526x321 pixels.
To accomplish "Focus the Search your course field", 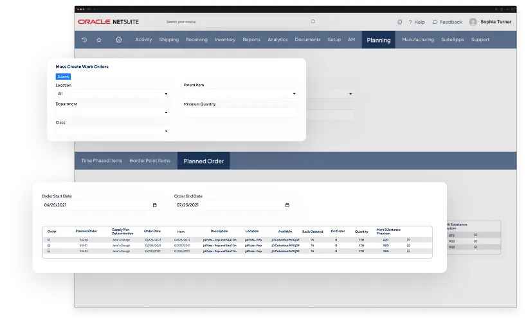I will (241, 22).
